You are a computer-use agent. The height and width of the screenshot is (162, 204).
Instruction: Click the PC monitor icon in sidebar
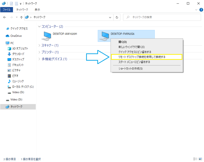pos(7,43)
